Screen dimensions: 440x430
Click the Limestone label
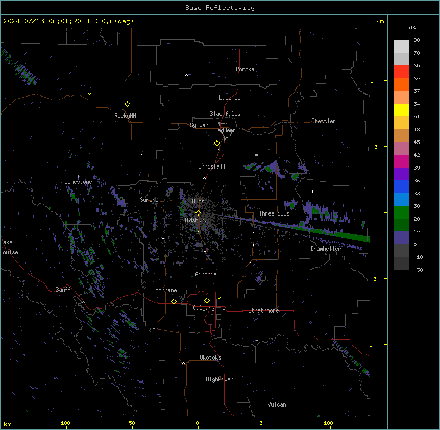pos(78,182)
